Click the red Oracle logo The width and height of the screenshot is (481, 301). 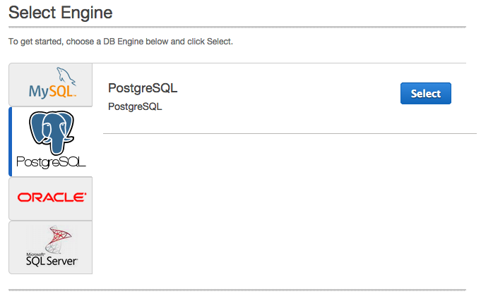click(x=52, y=197)
